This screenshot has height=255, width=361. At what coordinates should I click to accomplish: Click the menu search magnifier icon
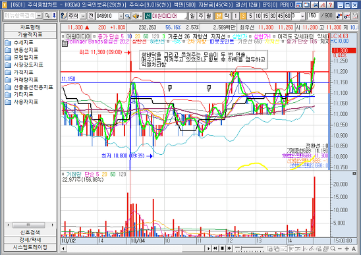[47, 16]
